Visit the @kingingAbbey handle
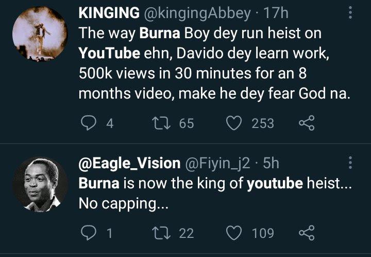 tap(187, 12)
